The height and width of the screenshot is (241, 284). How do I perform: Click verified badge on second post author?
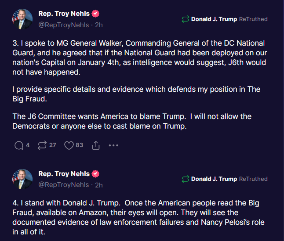click(95, 174)
